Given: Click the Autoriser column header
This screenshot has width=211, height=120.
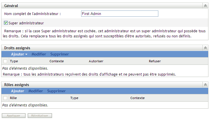Looking at the screenshot, I should click(x=96, y=61).
